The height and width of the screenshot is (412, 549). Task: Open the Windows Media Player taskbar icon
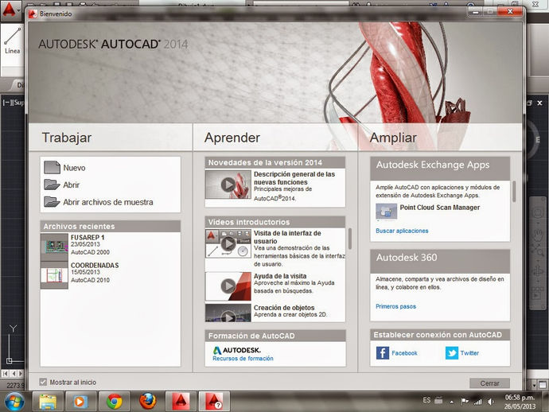tap(80, 401)
